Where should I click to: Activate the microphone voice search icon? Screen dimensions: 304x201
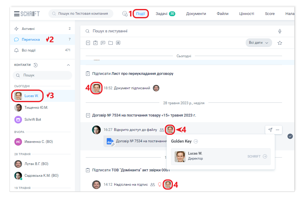pos(280,31)
